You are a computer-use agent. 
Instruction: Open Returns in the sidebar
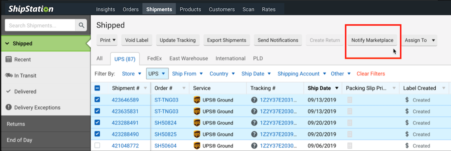(x=45, y=124)
